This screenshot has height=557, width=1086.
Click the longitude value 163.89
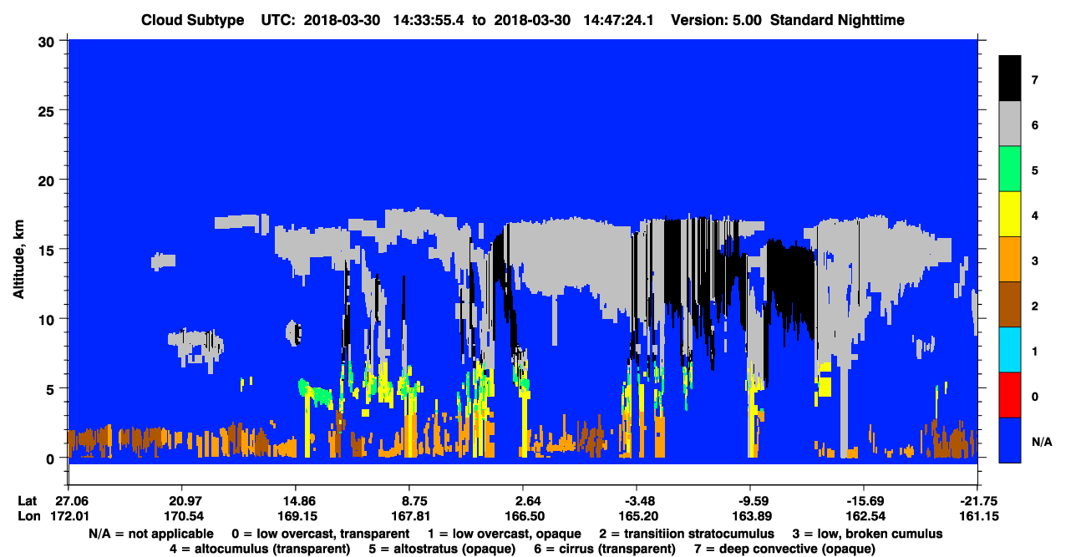coord(750,517)
